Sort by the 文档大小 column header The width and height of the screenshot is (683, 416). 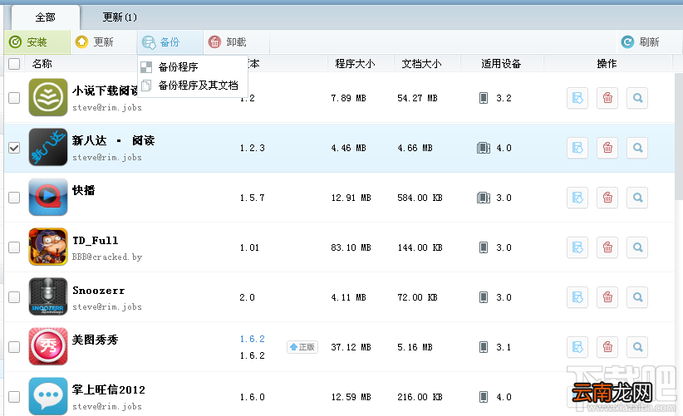click(421, 64)
